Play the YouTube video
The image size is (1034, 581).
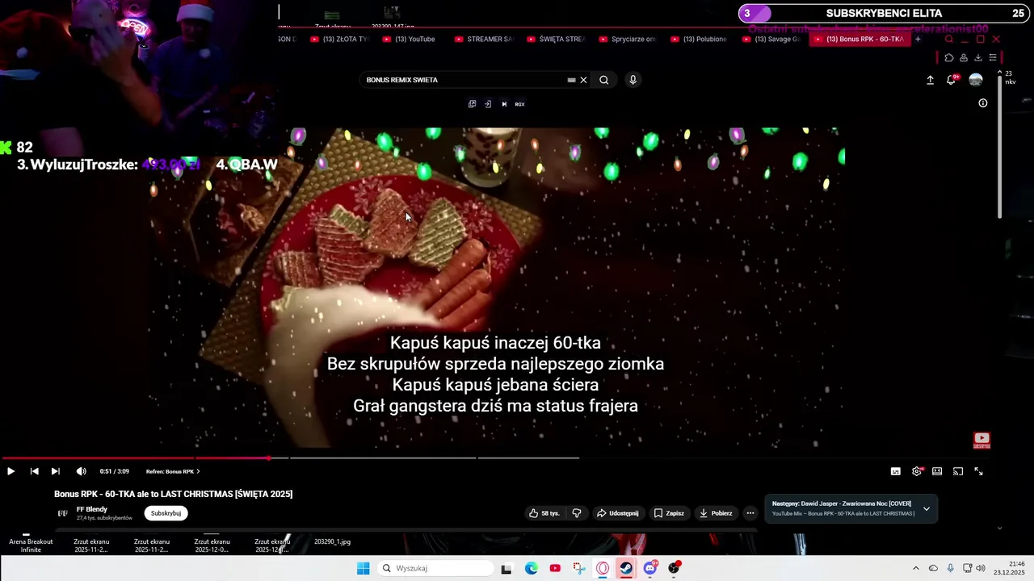click(11, 471)
